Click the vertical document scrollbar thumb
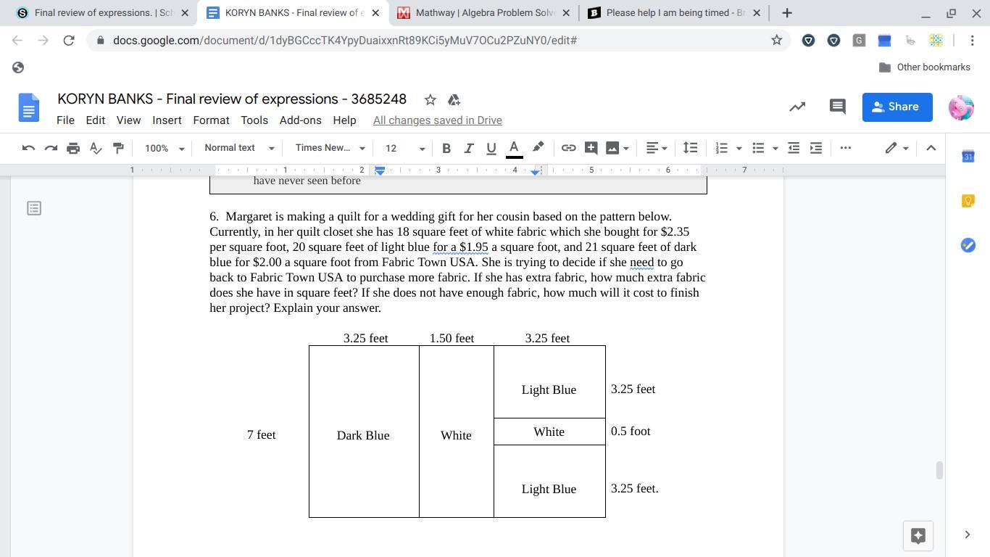The height and width of the screenshot is (557, 990). (x=939, y=470)
